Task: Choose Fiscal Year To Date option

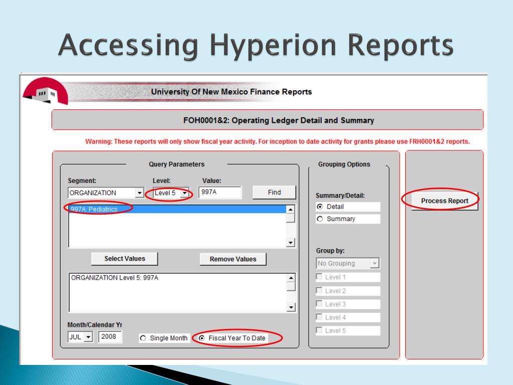Action: [202, 338]
